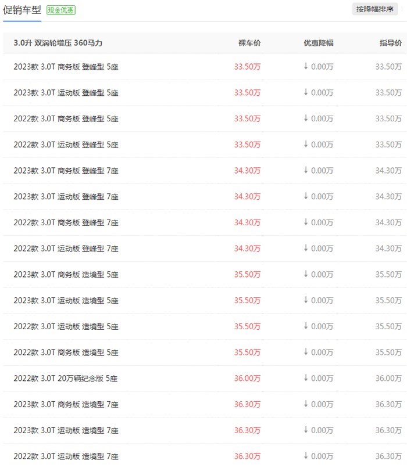Click the 按降幅排序 sort button
Viewport: 407px width, 468px height.
(x=374, y=9)
